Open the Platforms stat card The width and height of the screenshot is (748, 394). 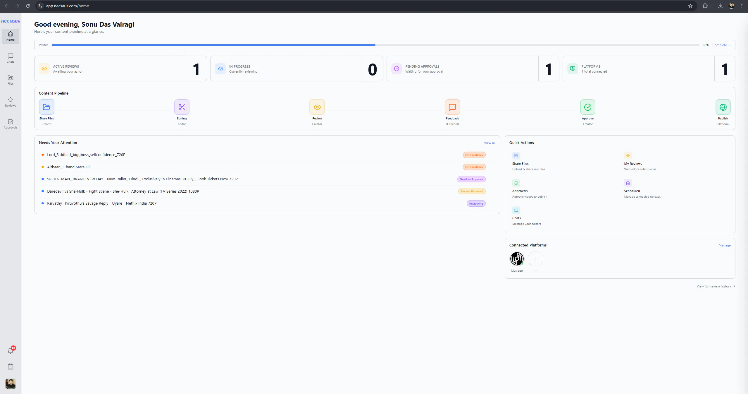[649, 68]
